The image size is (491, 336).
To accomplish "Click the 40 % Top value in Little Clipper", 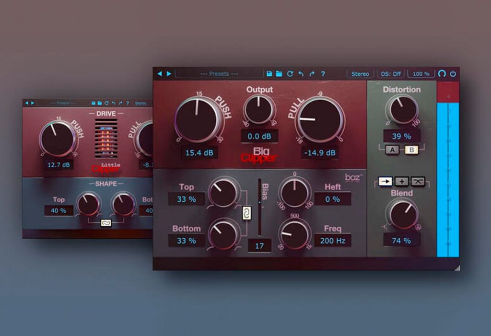I will pyautogui.click(x=58, y=210).
